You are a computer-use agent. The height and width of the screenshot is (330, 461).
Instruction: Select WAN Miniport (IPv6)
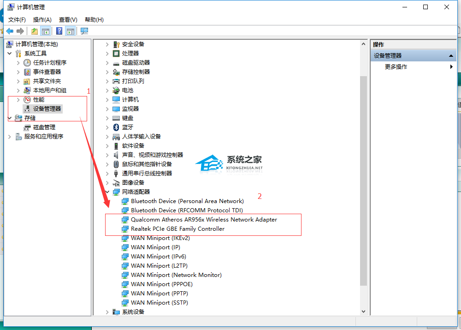159,257
